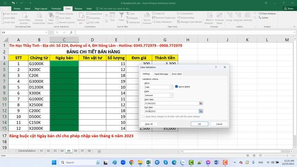Viewport: 297px width, 167px height.
Task: Open the Refresh All dropdown
Action: click(x=81, y=19)
